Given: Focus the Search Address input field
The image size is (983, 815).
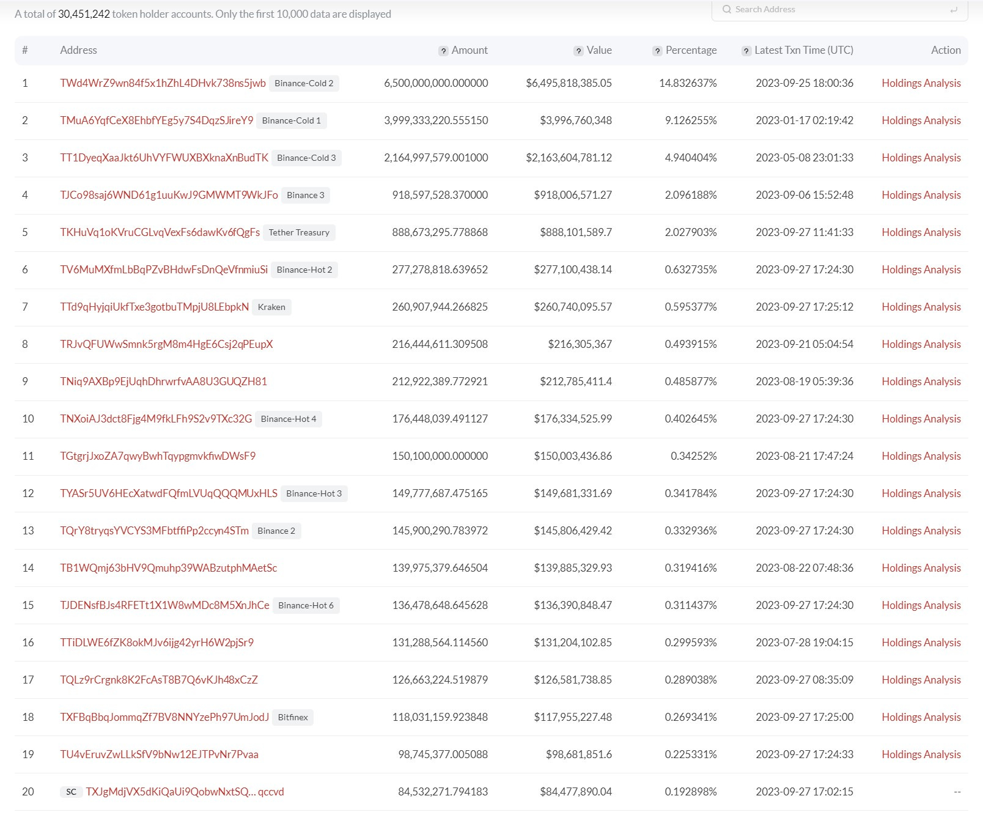Looking at the screenshot, I should pyautogui.click(x=839, y=10).
